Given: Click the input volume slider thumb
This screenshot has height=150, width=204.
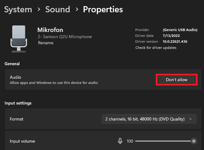Looking at the screenshot, I should pos(194,141).
